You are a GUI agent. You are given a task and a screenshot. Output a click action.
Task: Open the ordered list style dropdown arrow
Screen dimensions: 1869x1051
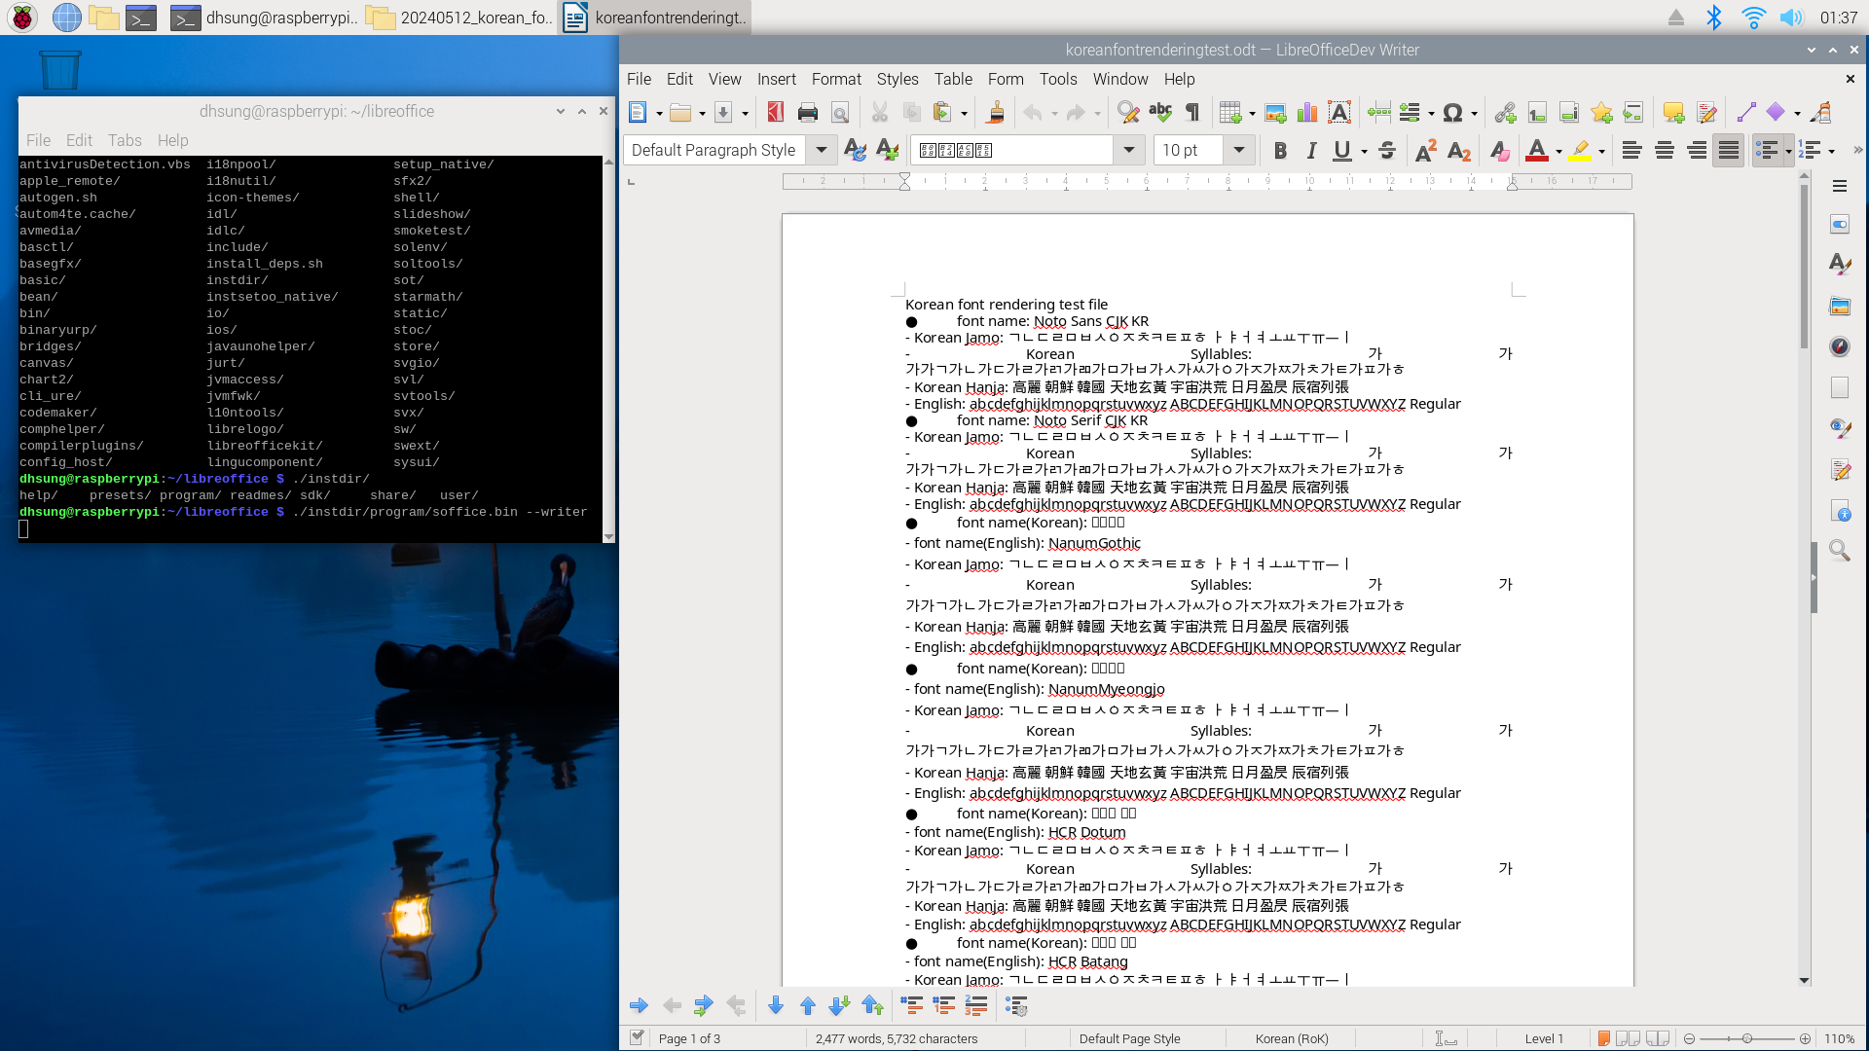1831,151
